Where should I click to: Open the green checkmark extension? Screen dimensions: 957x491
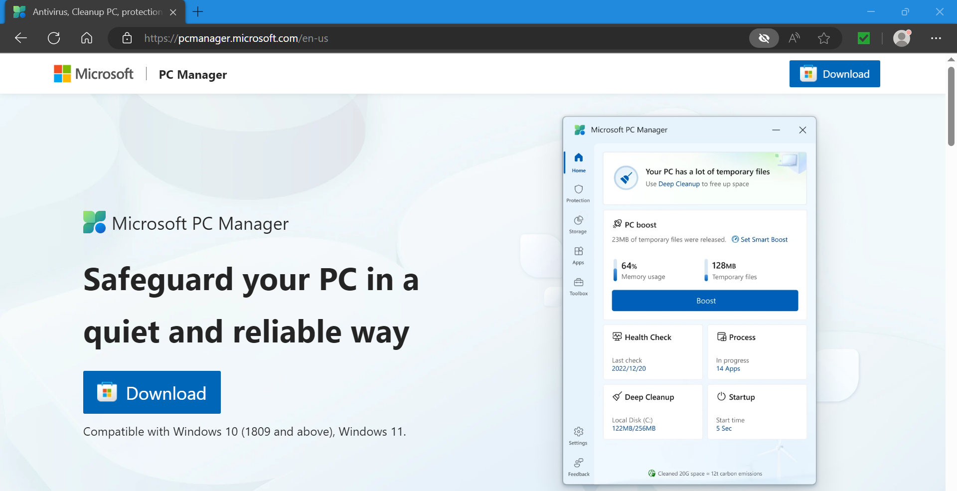(x=864, y=38)
